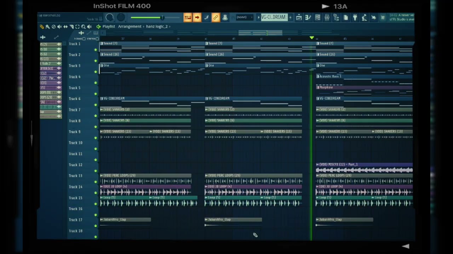Open the Browser panel icon

(336, 17)
